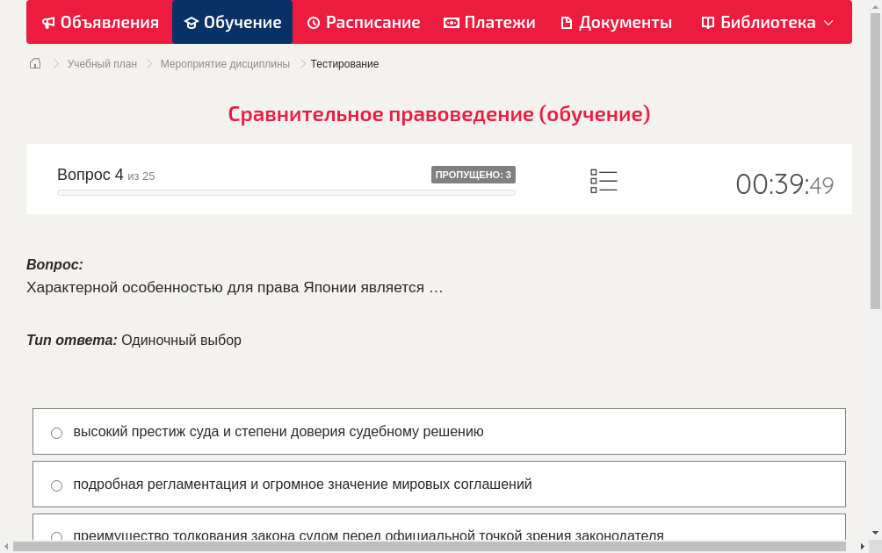Click the document icon beside Документы
The width and height of the screenshot is (882, 553).
tap(568, 22)
